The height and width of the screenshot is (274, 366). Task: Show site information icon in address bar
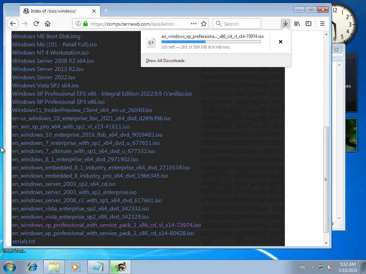pos(78,24)
